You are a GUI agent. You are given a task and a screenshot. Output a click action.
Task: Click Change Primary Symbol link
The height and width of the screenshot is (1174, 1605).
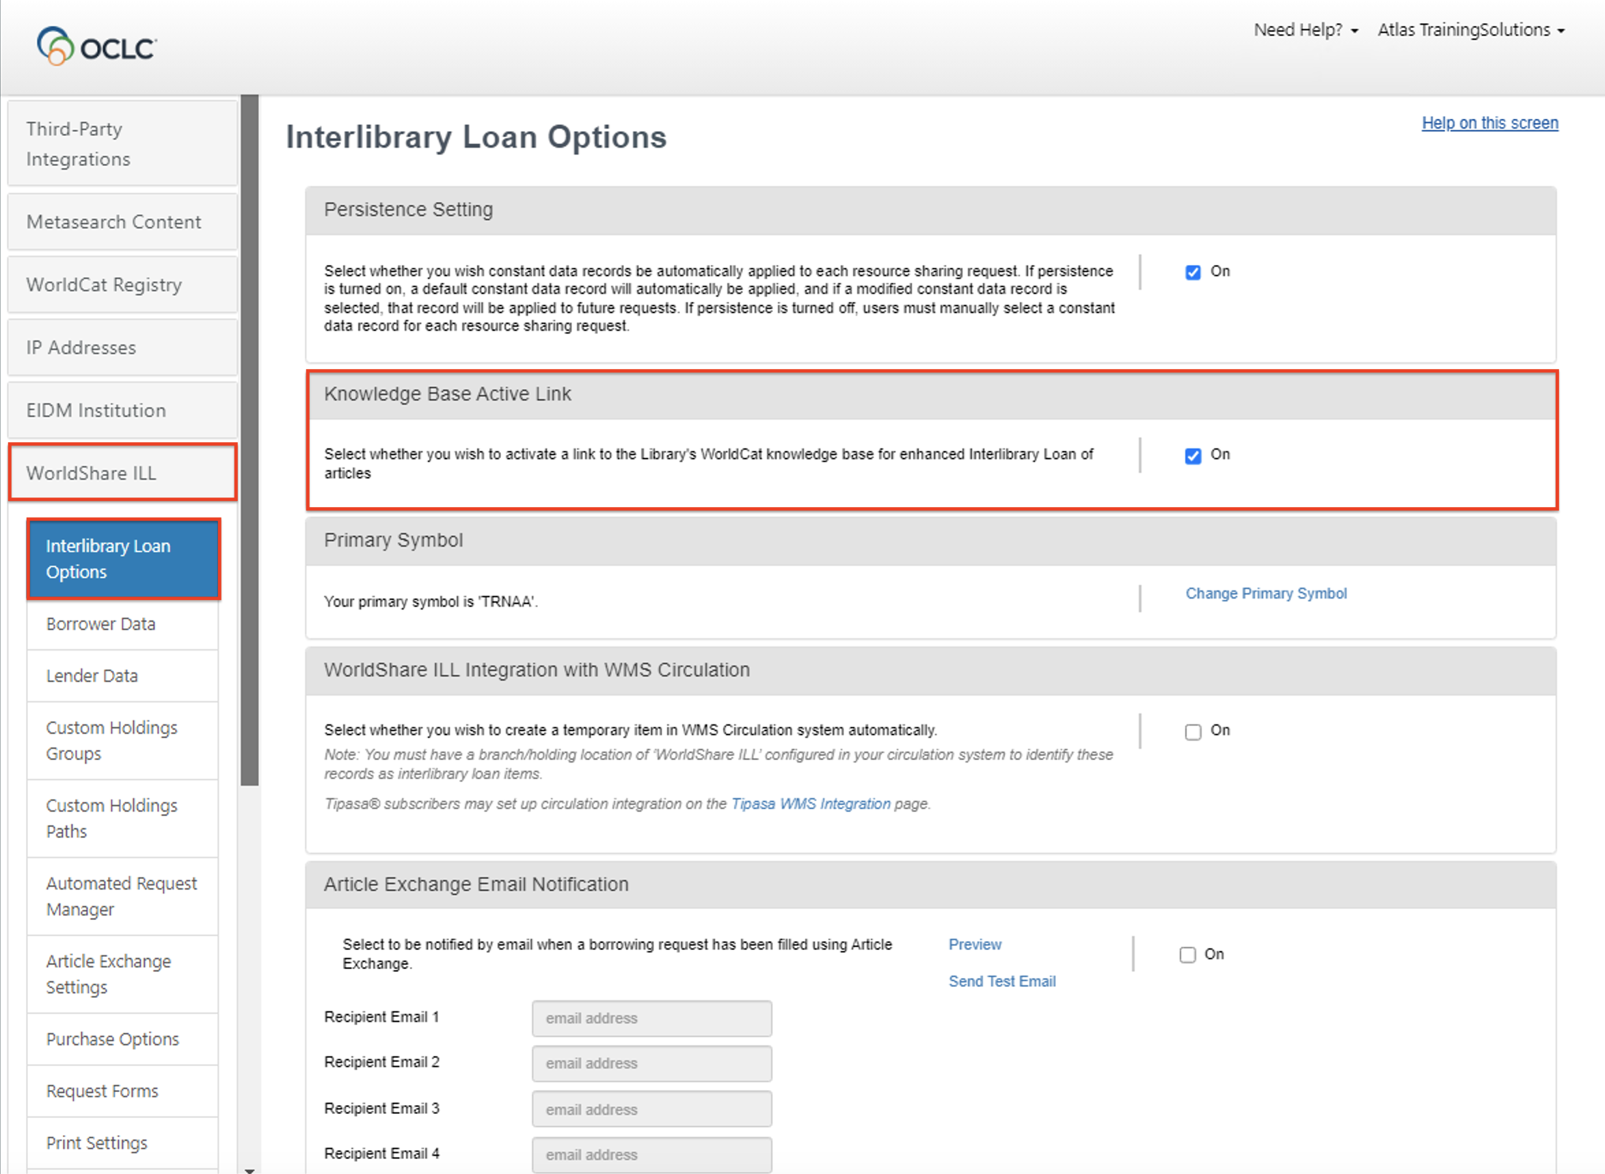coord(1265,593)
